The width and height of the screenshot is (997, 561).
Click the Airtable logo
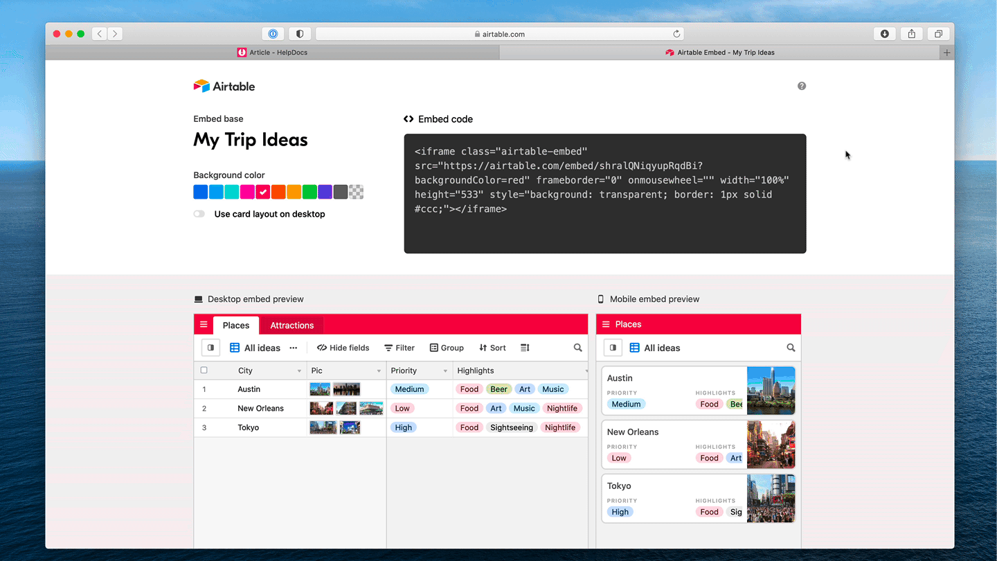224,86
